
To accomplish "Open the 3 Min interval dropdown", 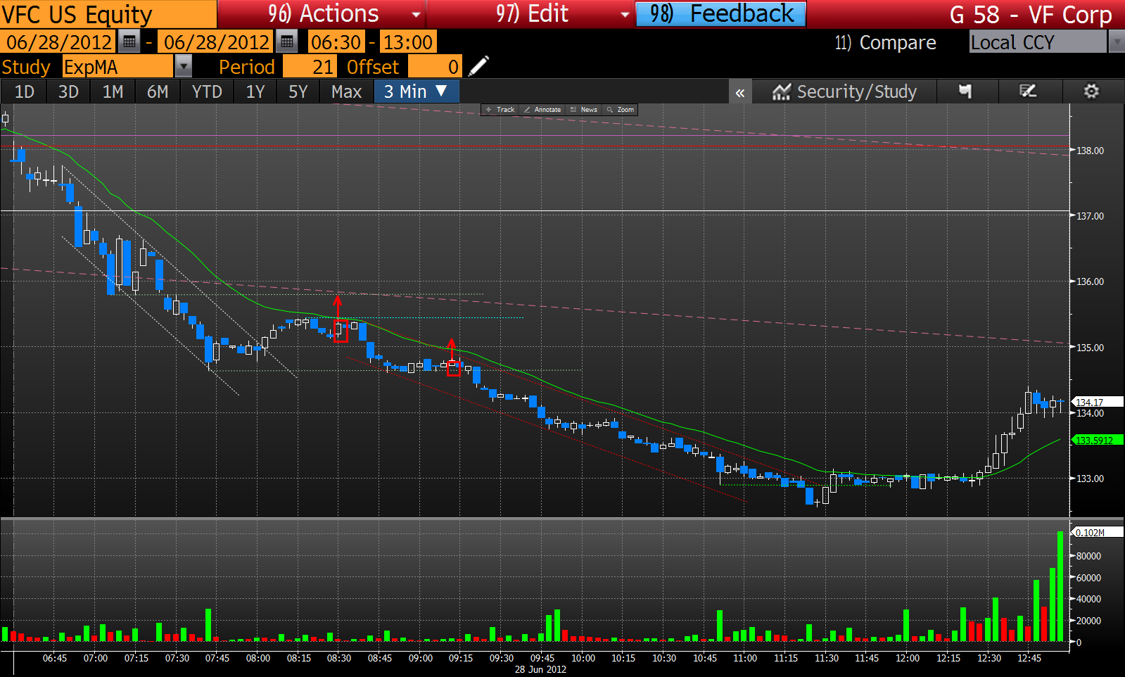I will pyautogui.click(x=417, y=91).
